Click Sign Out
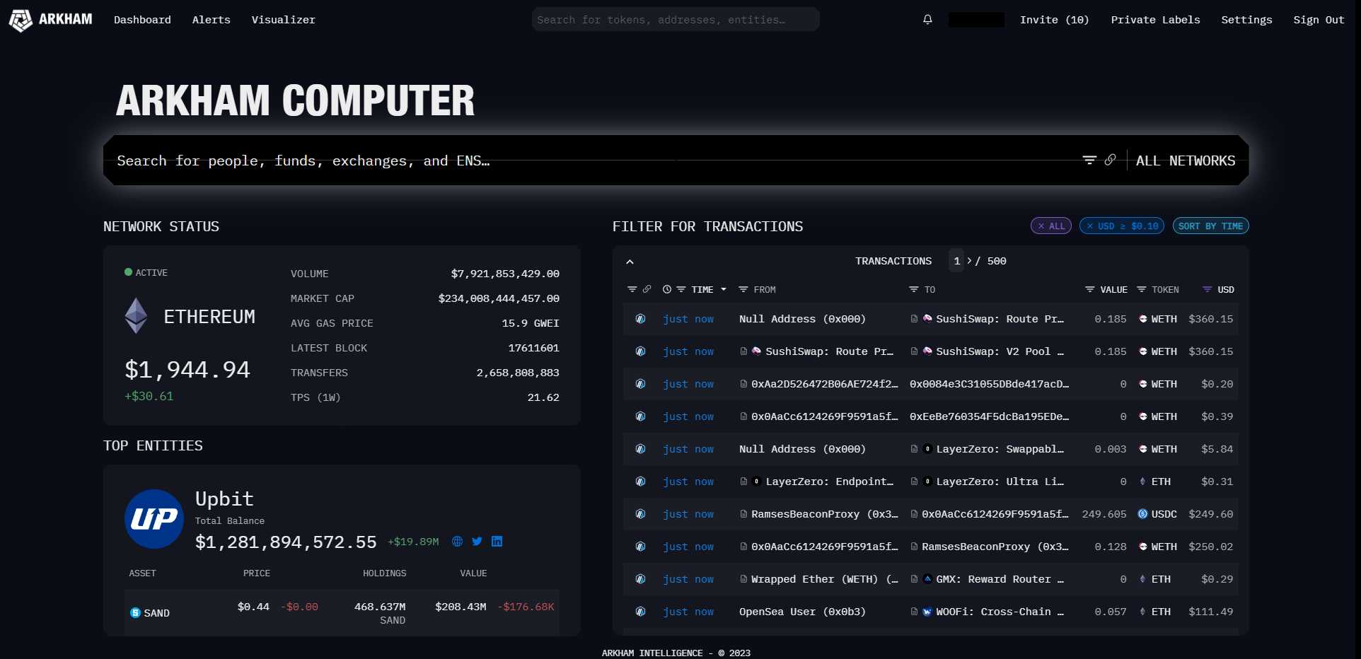 [1319, 20]
